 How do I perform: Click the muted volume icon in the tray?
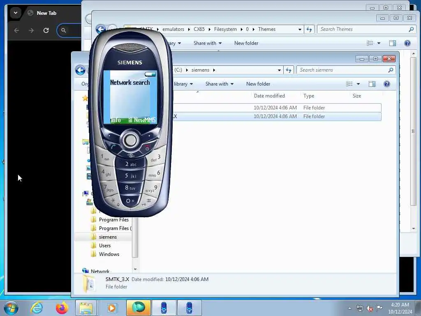pos(370,309)
